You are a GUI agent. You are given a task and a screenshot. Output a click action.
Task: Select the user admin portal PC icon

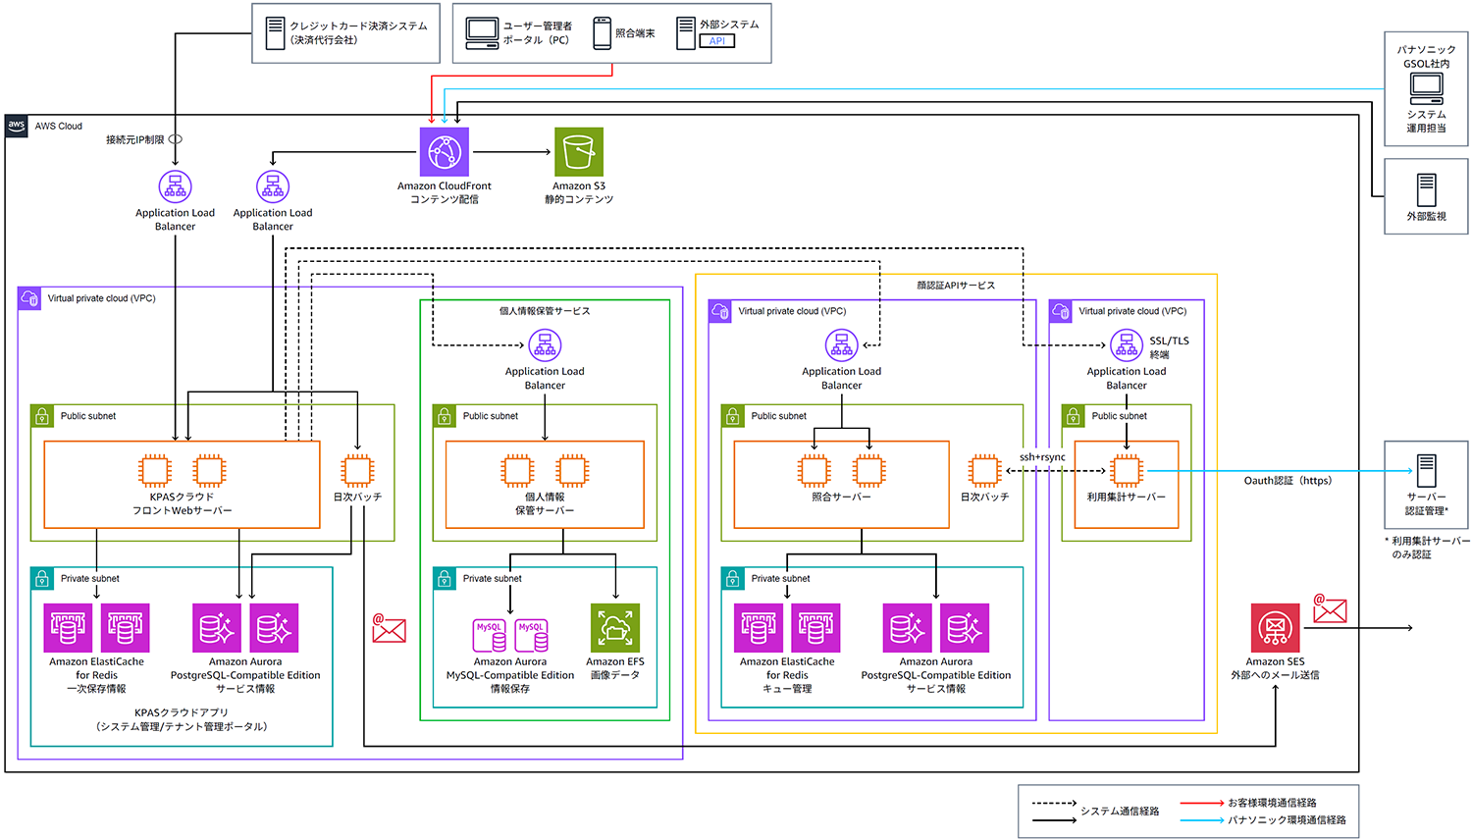(x=483, y=33)
